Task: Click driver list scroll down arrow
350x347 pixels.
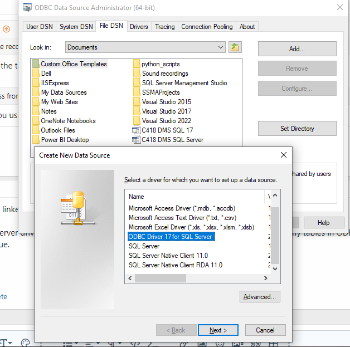Action: pos(275,268)
